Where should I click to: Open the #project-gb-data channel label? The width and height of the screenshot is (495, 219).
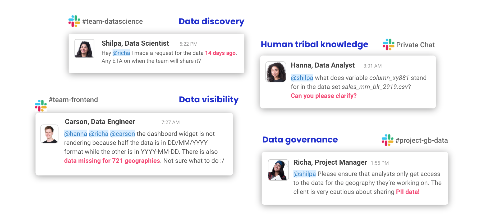coord(421,140)
